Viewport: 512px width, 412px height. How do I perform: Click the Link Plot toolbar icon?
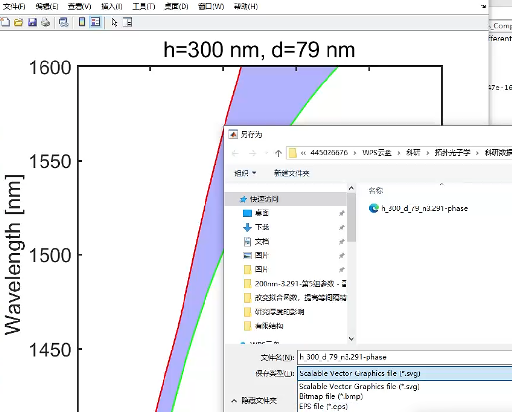63,22
